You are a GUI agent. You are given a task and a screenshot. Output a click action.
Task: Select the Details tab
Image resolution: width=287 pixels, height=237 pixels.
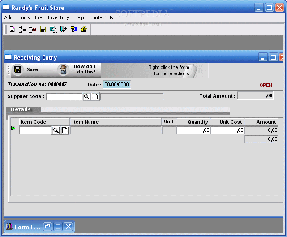[23, 109]
